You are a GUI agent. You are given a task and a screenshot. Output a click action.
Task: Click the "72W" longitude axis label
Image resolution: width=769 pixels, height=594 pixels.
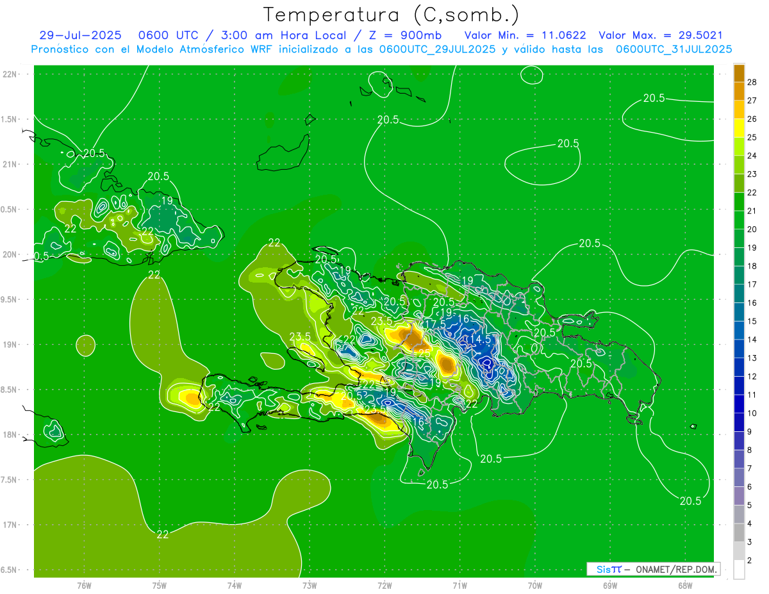[384, 585]
